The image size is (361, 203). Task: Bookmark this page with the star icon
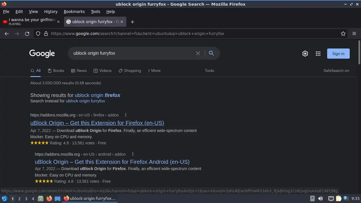[x=343, y=34]
